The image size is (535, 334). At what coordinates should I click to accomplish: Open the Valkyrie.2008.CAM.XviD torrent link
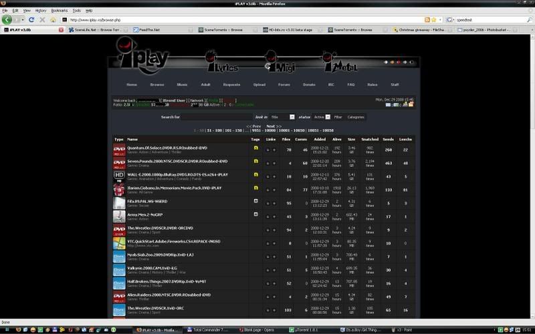click(x=152, y=269)
